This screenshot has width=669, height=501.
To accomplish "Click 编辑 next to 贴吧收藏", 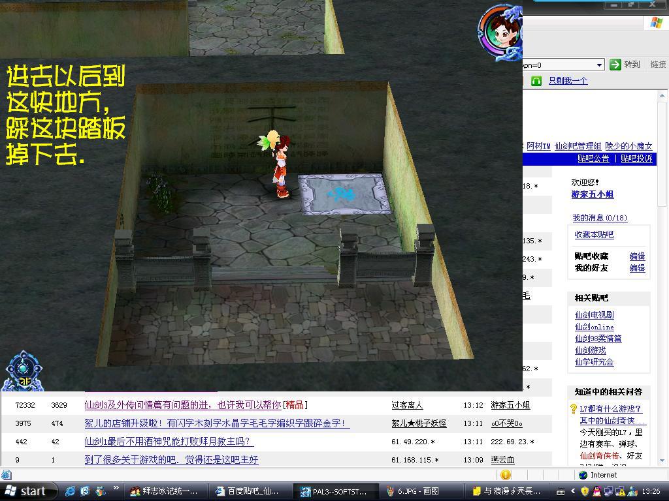I will [x=637, y=256].
